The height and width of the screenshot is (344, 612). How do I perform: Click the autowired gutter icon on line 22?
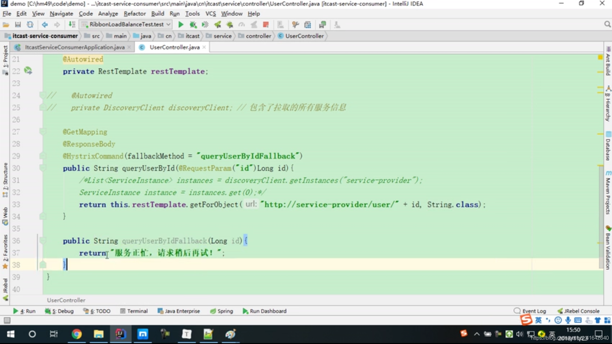click(x=28, y=71)
